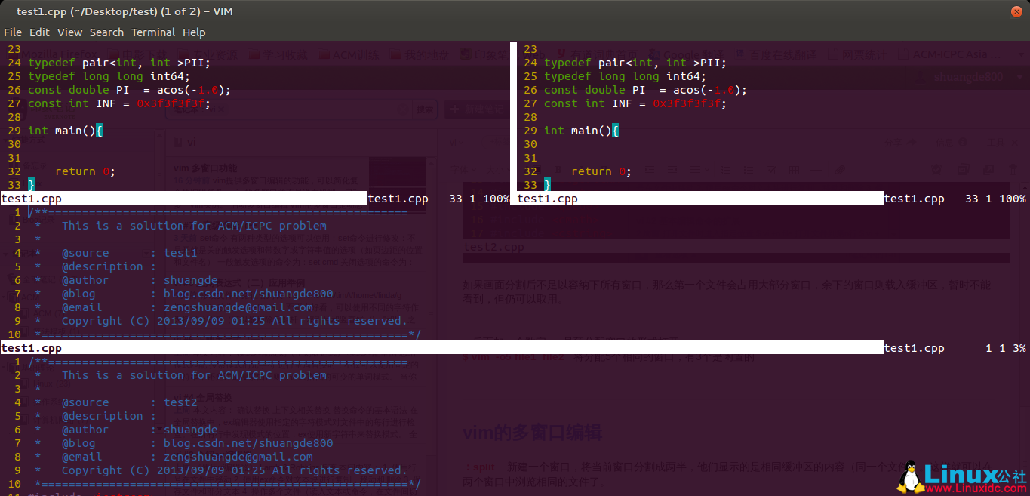
Task: Click the blog URL in the middle pane
Action: (248, 294)
